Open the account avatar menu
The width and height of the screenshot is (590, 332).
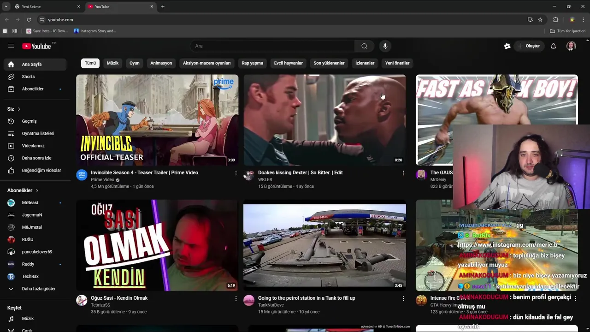(571, 46)
